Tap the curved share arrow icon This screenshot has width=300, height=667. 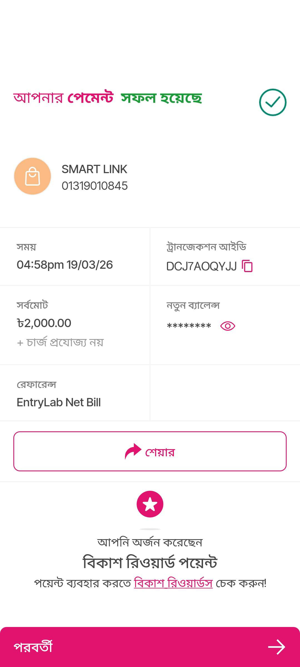(133, 451)
